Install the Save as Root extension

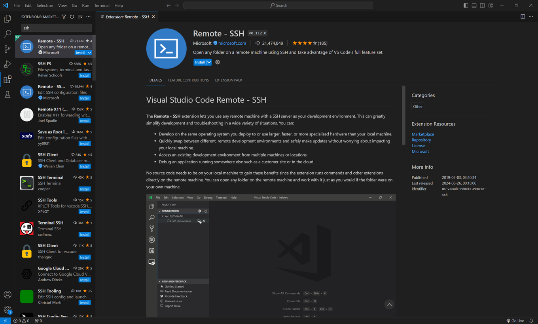[85, 143]
